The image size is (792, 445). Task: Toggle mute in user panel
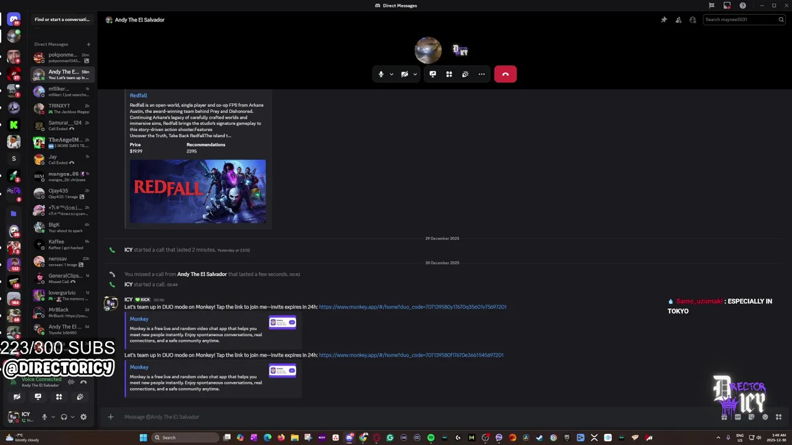45,417
